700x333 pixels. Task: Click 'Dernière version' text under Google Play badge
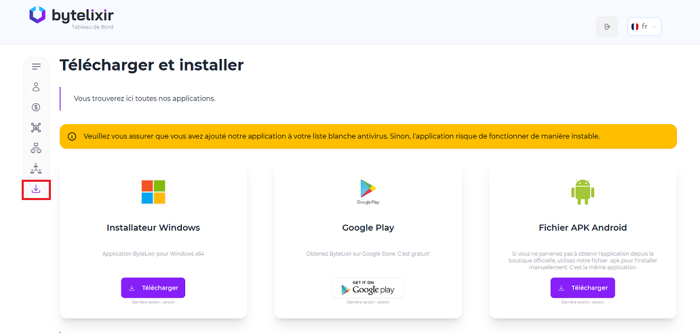pos(368,302)
